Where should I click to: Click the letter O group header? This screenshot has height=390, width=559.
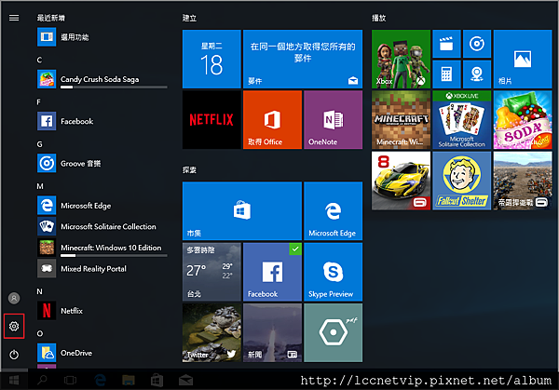coord(40,334)
